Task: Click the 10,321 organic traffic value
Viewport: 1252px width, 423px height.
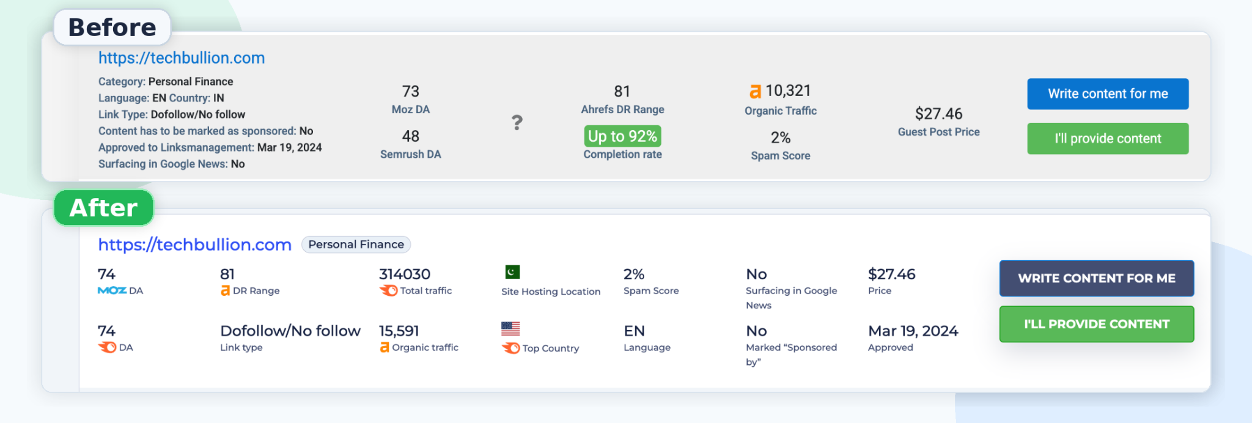Action: pyautogui.click(x=787, y=90)
